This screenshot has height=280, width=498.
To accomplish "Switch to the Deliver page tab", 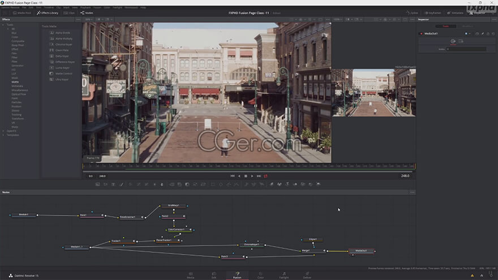I will pyautogui.click(x=307, y=275).
